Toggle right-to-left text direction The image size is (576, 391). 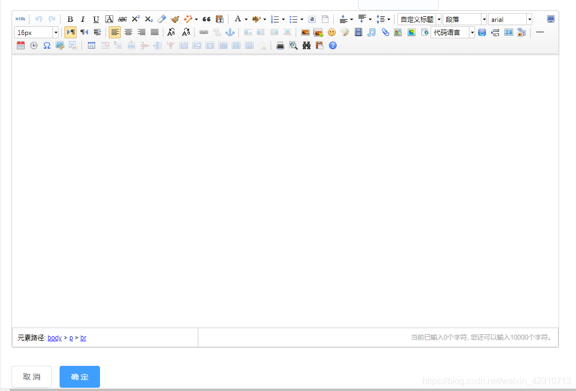(84, 32)
